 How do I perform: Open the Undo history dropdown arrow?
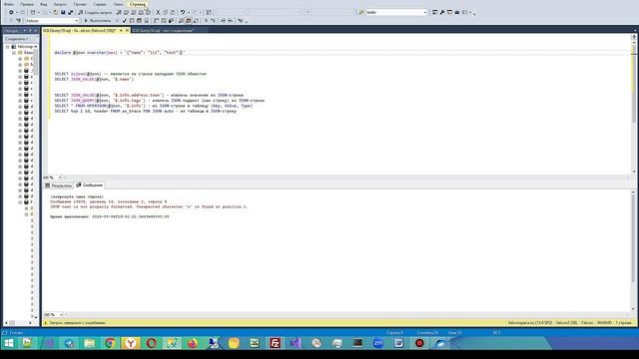tap(189, 13)
